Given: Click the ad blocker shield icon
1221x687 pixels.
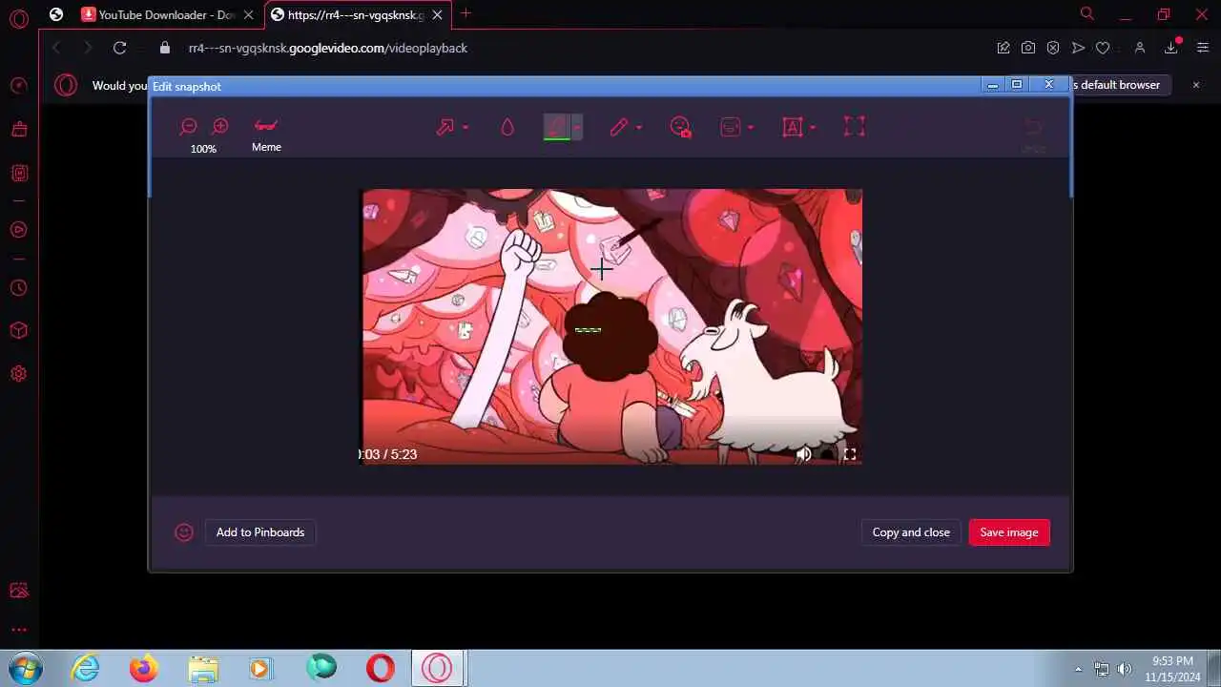Looking at the screenshot, I should click(1053, 48).
